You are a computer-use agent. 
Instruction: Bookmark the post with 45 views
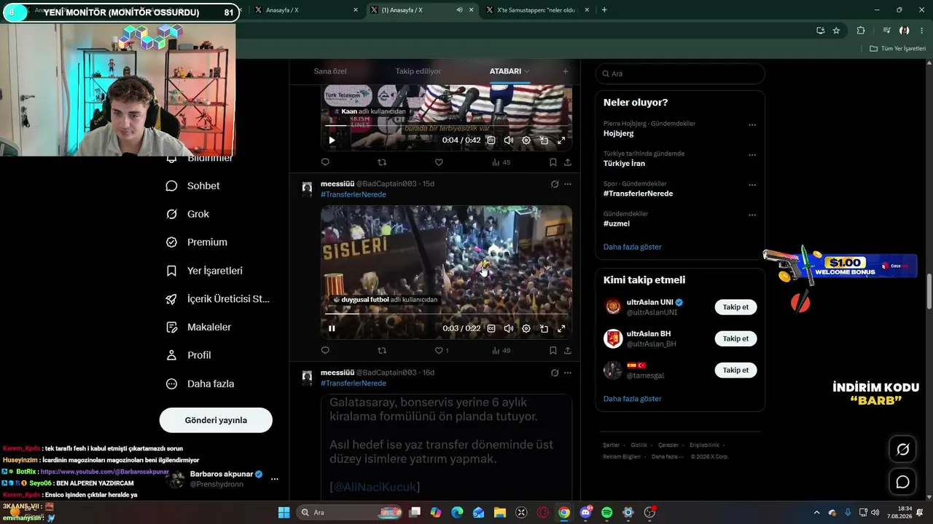pyautogui.click(x=553, y=162)
